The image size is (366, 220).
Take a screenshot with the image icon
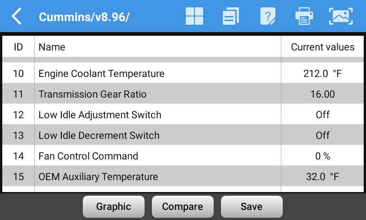(x=341, y=16)
